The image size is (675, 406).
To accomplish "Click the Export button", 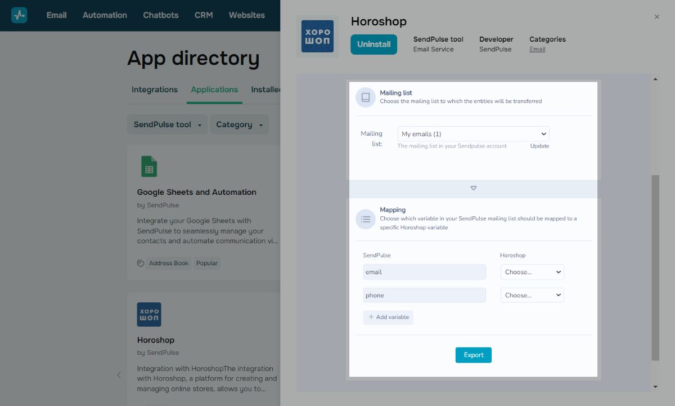I will (474, 355).
